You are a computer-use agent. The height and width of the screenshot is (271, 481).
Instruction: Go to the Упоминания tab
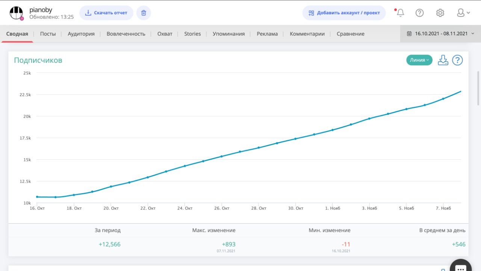(x=228, y=34)
